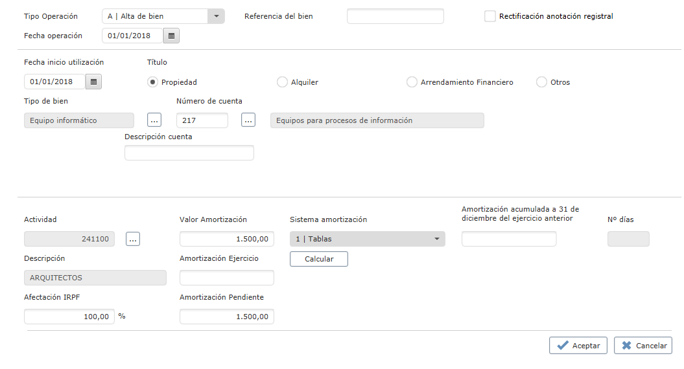Click the Valor Amortización label
The image size is (684, 369).
213,219
